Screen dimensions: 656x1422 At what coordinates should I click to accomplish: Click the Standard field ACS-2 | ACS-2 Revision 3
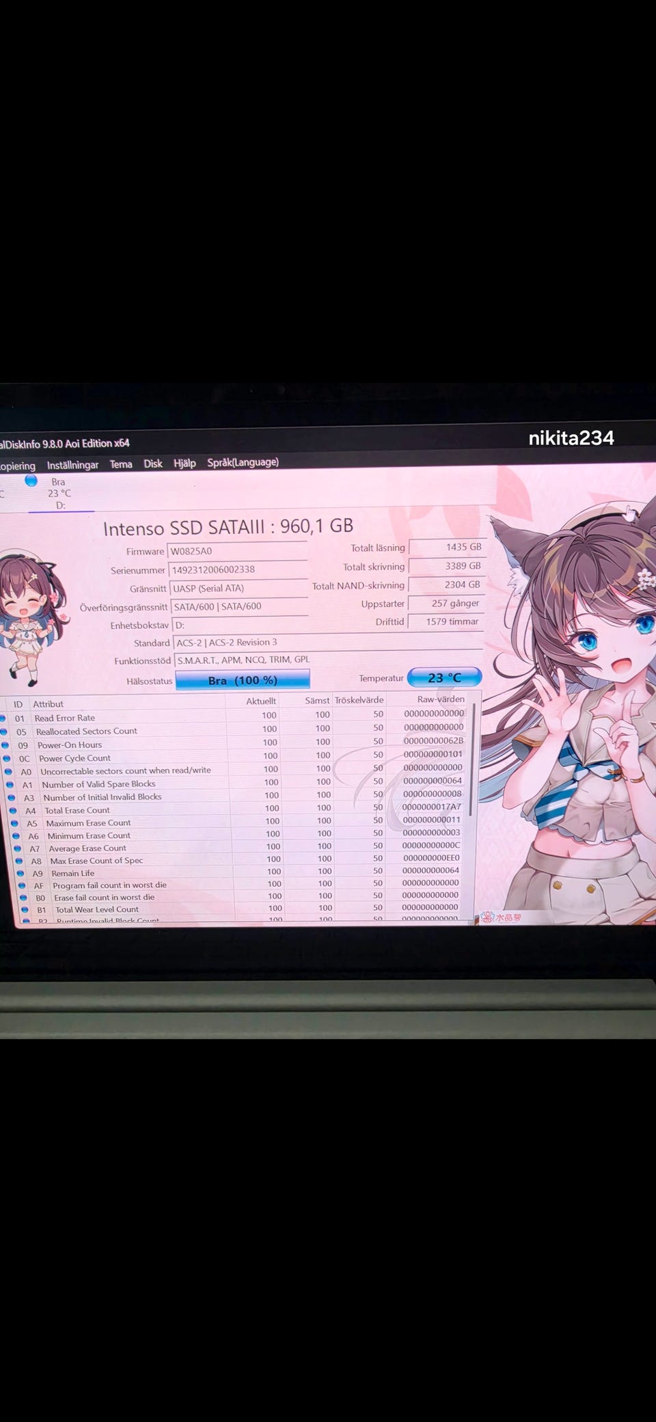[x=328, y=642]
